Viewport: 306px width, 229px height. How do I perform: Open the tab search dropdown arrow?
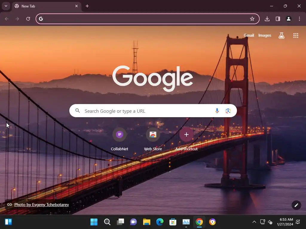coord(6,6)
